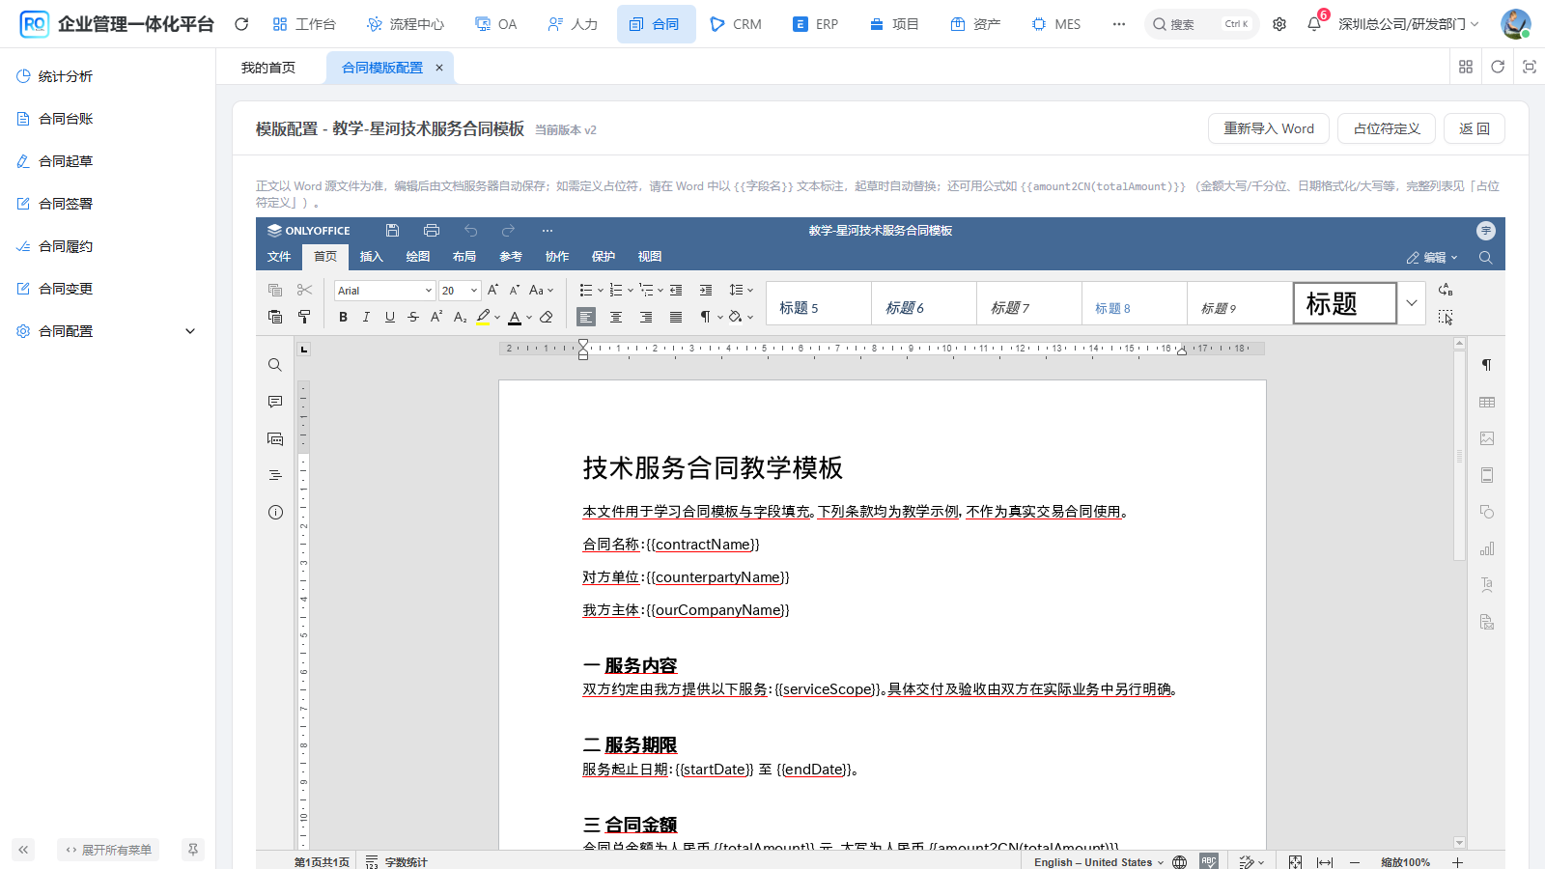
Task: Click the Save icon in ONLYOFFICE header
Action: (392, 231)
